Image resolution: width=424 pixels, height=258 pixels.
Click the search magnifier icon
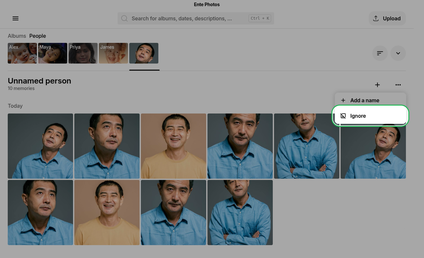124,18
